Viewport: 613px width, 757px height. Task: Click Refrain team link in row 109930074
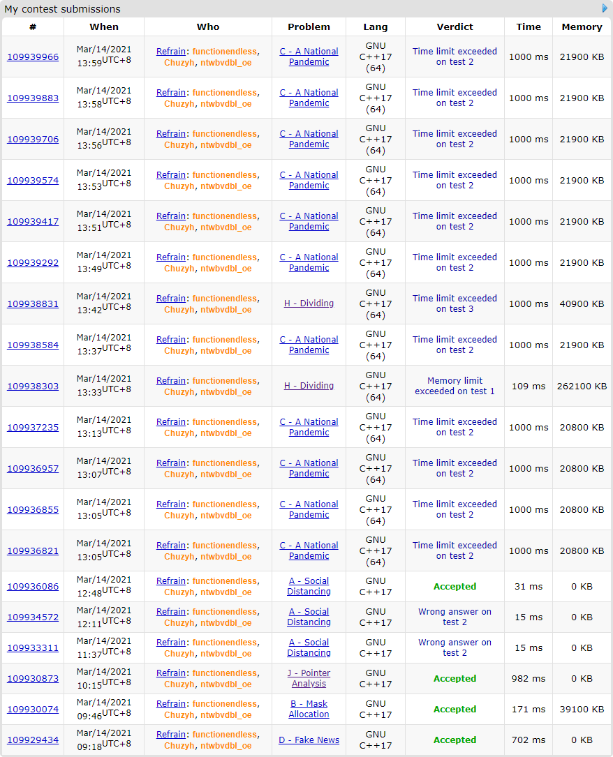point(171,704)
